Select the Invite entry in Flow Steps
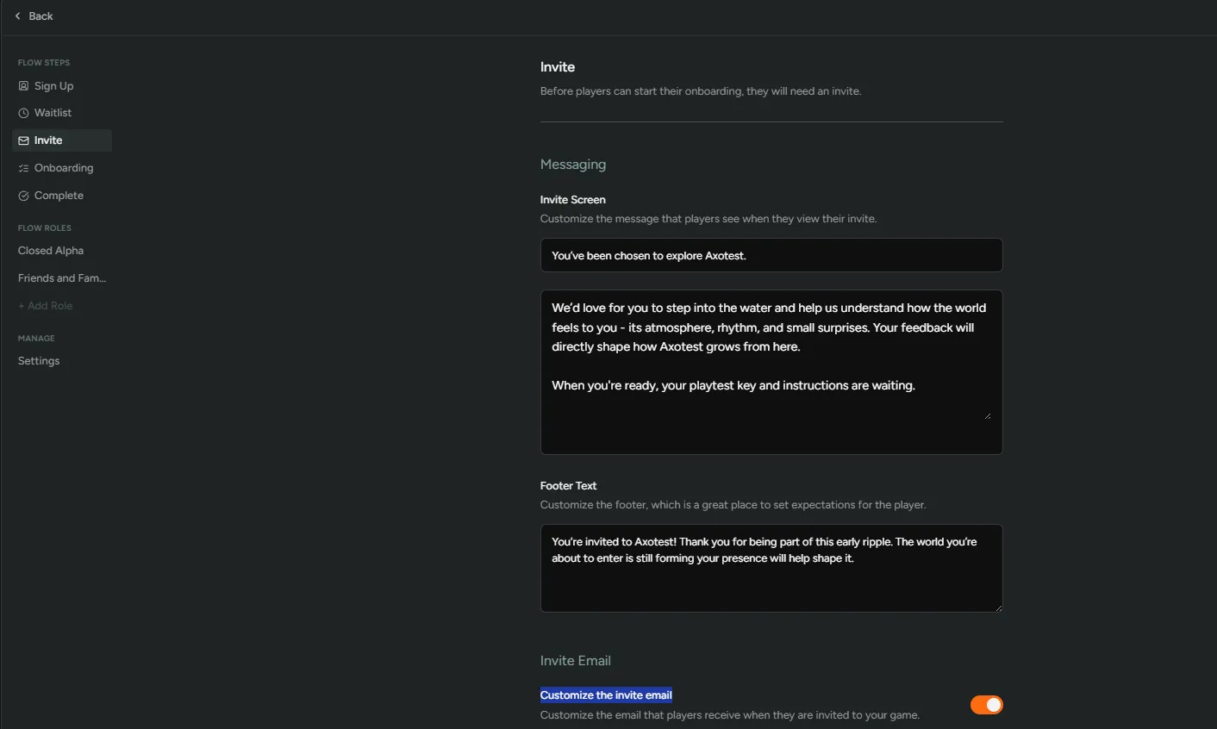 coord(48,140)
